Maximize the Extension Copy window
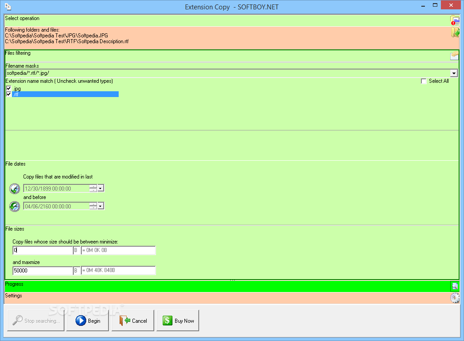Screen dimensions: 464x341 [435, 5]
